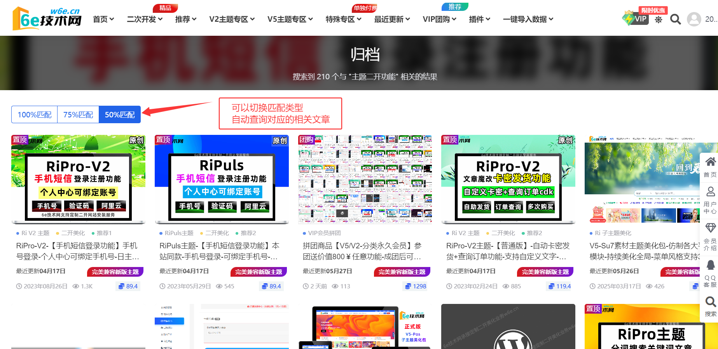The image size is (718, 349).
Task: Click sidebar diamond 会员介绍 icon
Action: (710, 236)
